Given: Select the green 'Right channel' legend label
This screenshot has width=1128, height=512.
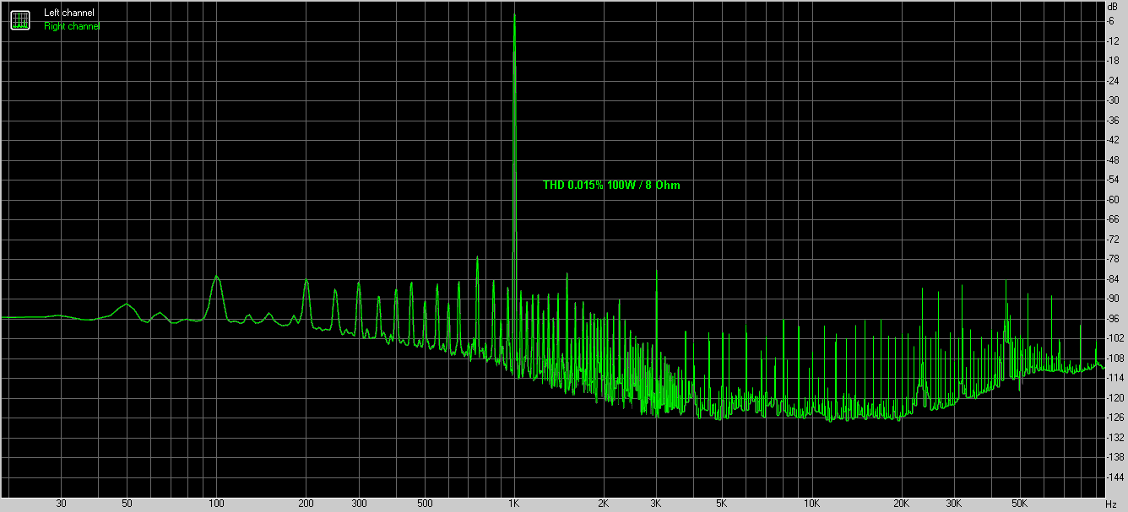Looking at the screenshot, I should coord(72,27).
